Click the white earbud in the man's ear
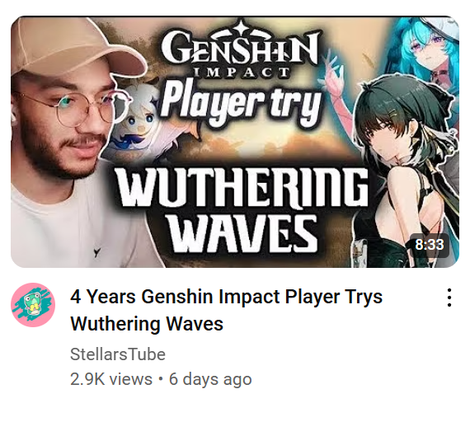The height and width of the screenshot is (422, 470). pyautogui.click(x=13, y=116)
